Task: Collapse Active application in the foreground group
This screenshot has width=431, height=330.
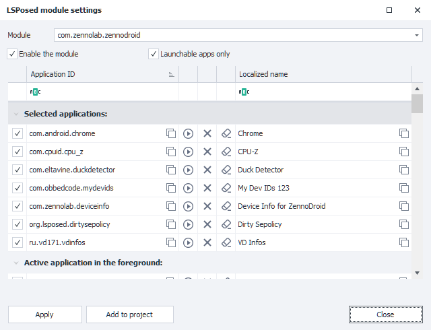Action: click(x=16, y=263)
